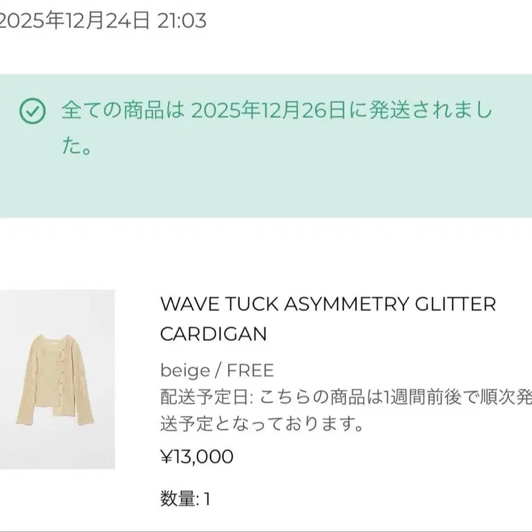The width and height of the screenshot is (532, 532).
Task: Click the green checkmark shipped icon
Action: point(33,111)
